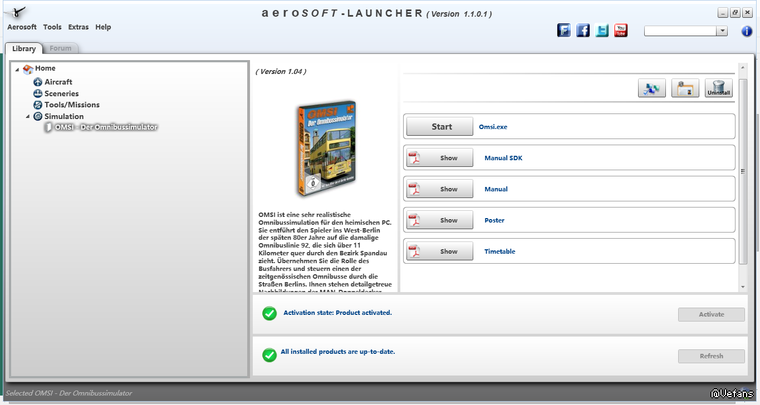Screen dimensions: 760x405
Task: Click Show on the Manual row
Action: point(440,189)
